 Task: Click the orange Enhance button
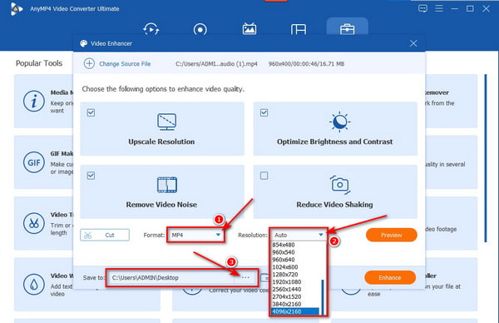390,277
